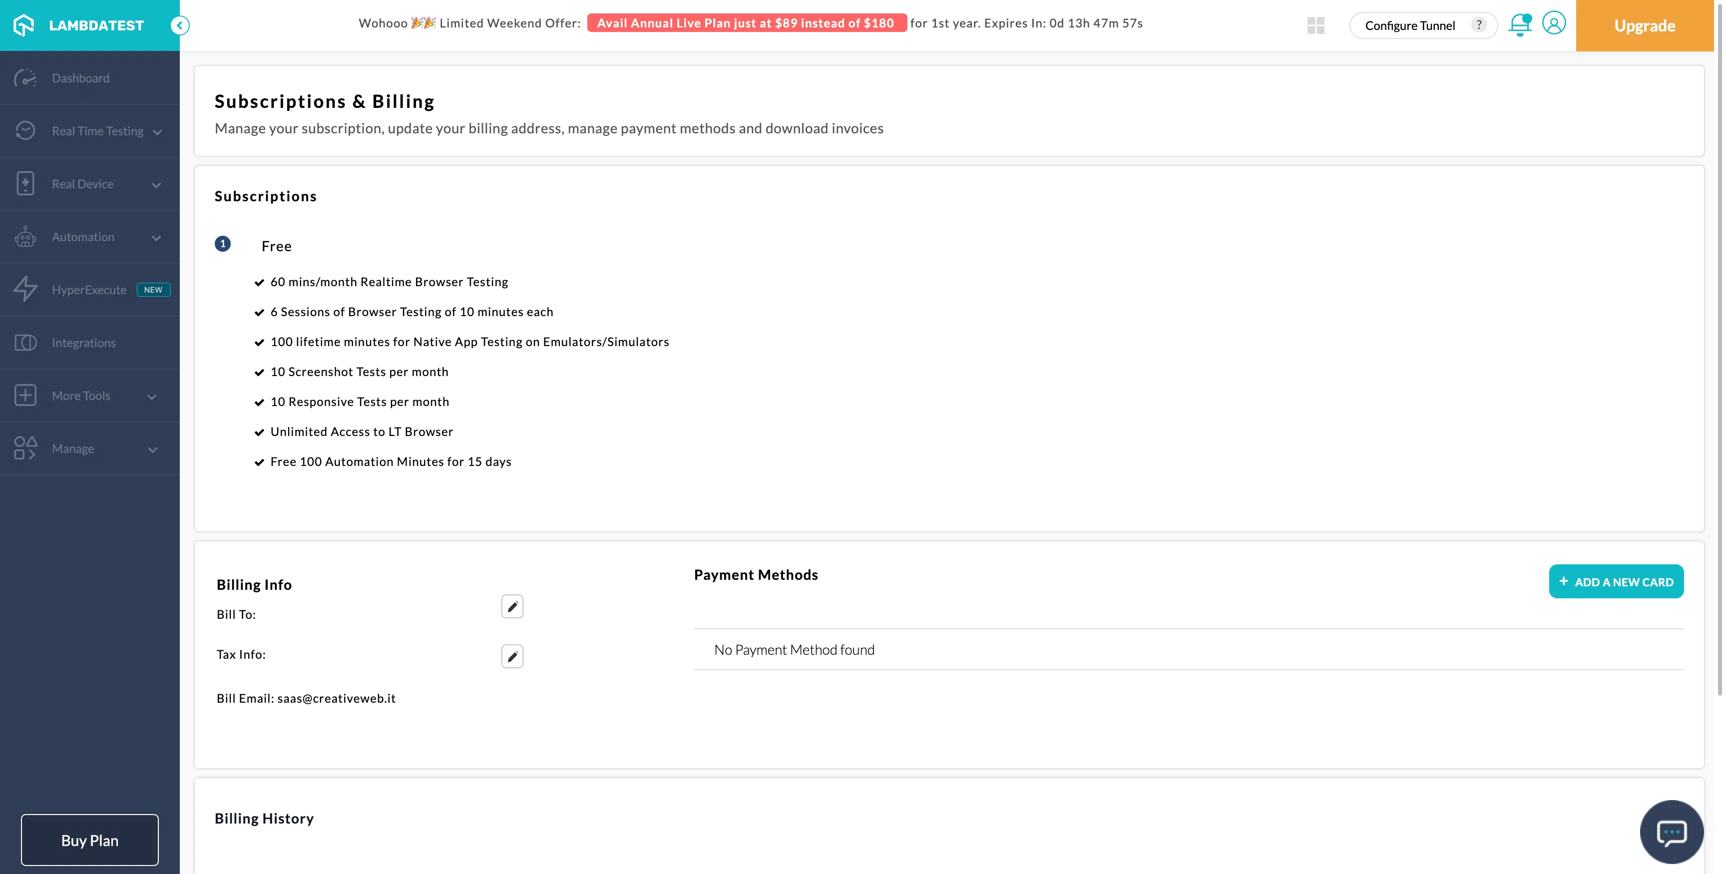Open the notifications bell
Viewport: 1726px width, 874px height.
coord(1520,25)
